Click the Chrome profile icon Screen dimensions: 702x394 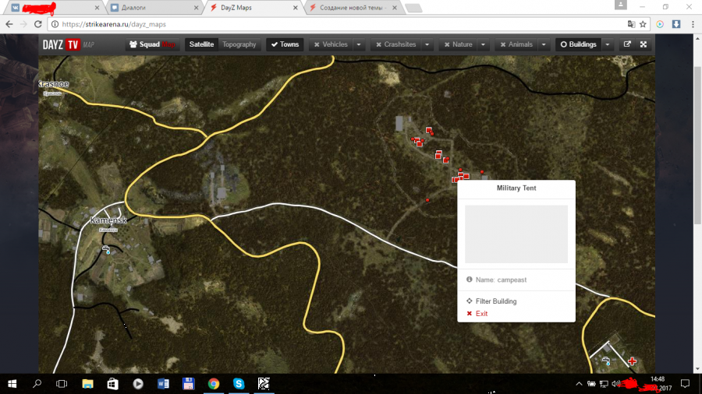pos(621,5)
